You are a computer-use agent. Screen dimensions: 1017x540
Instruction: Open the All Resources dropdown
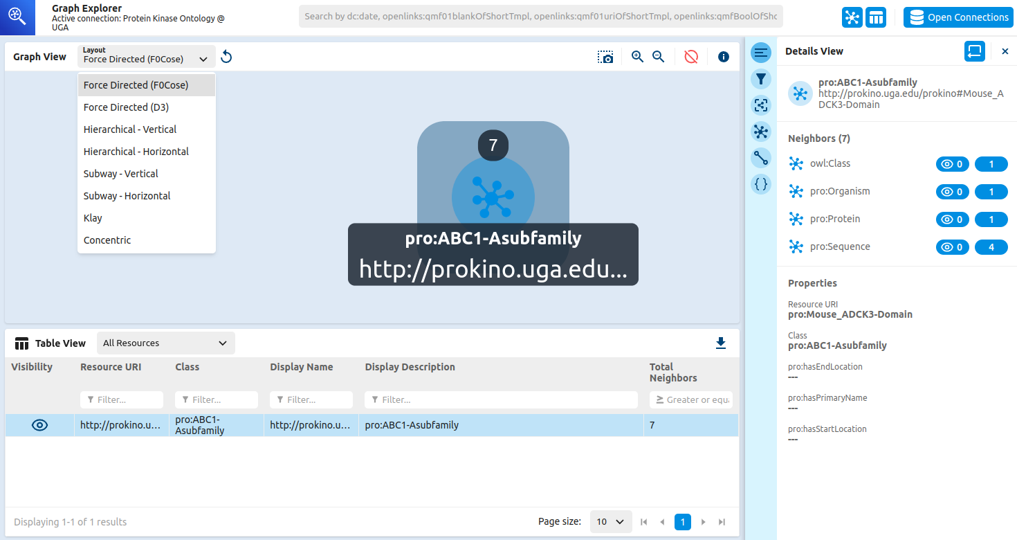pyautogui.click(x=165, y=343)
